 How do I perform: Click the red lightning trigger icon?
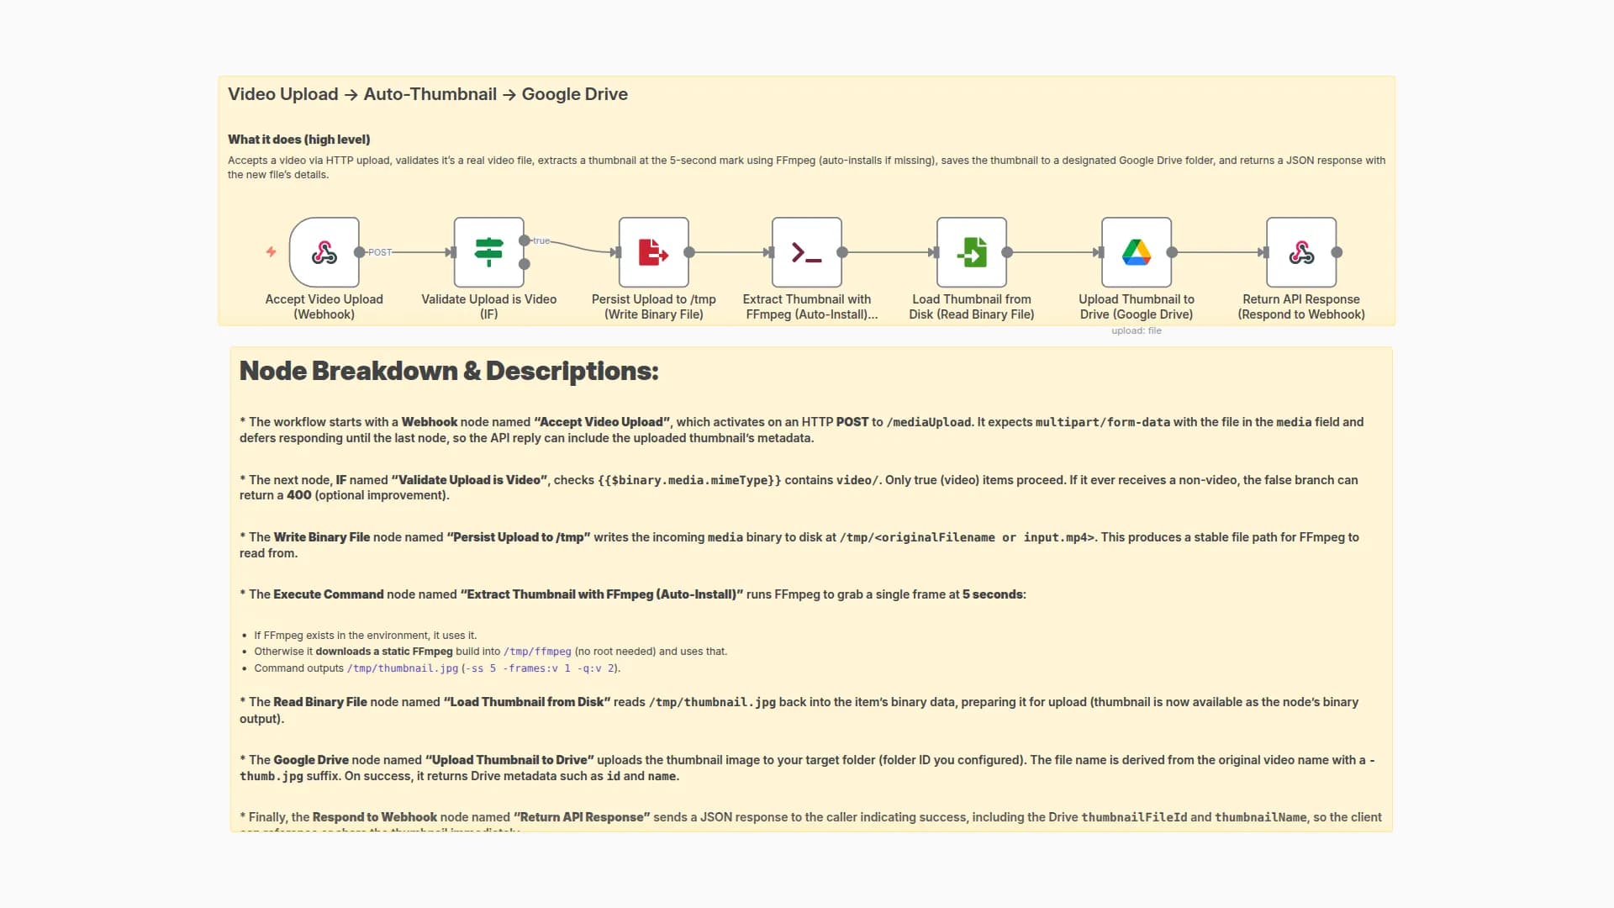[271, 251]
